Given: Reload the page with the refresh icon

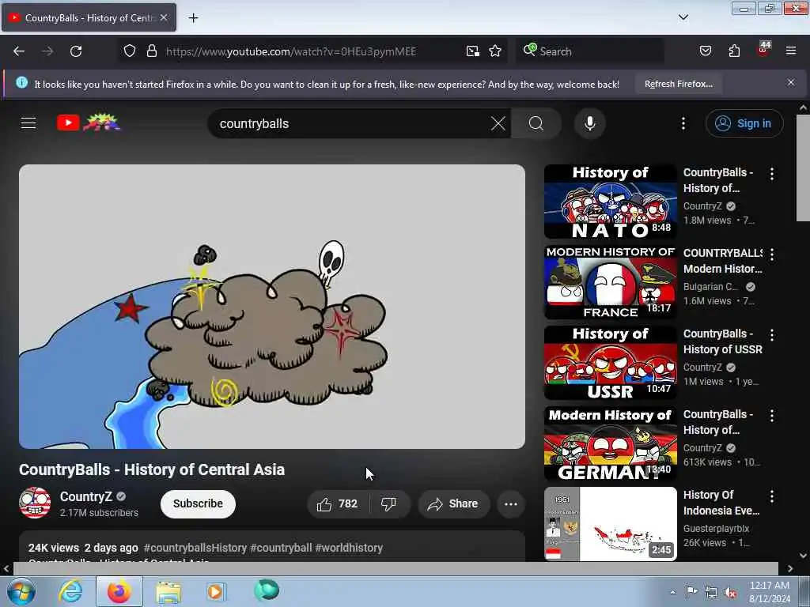Looking at the screenshot, I should pyautogui.click(x=76, y=51).
